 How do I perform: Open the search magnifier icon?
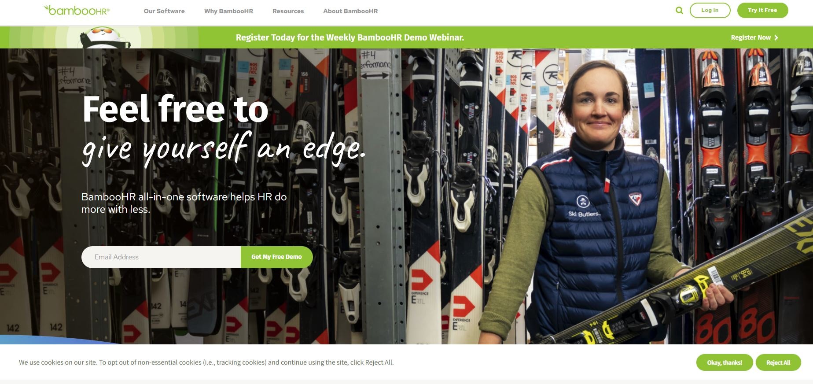pos(679,10)
